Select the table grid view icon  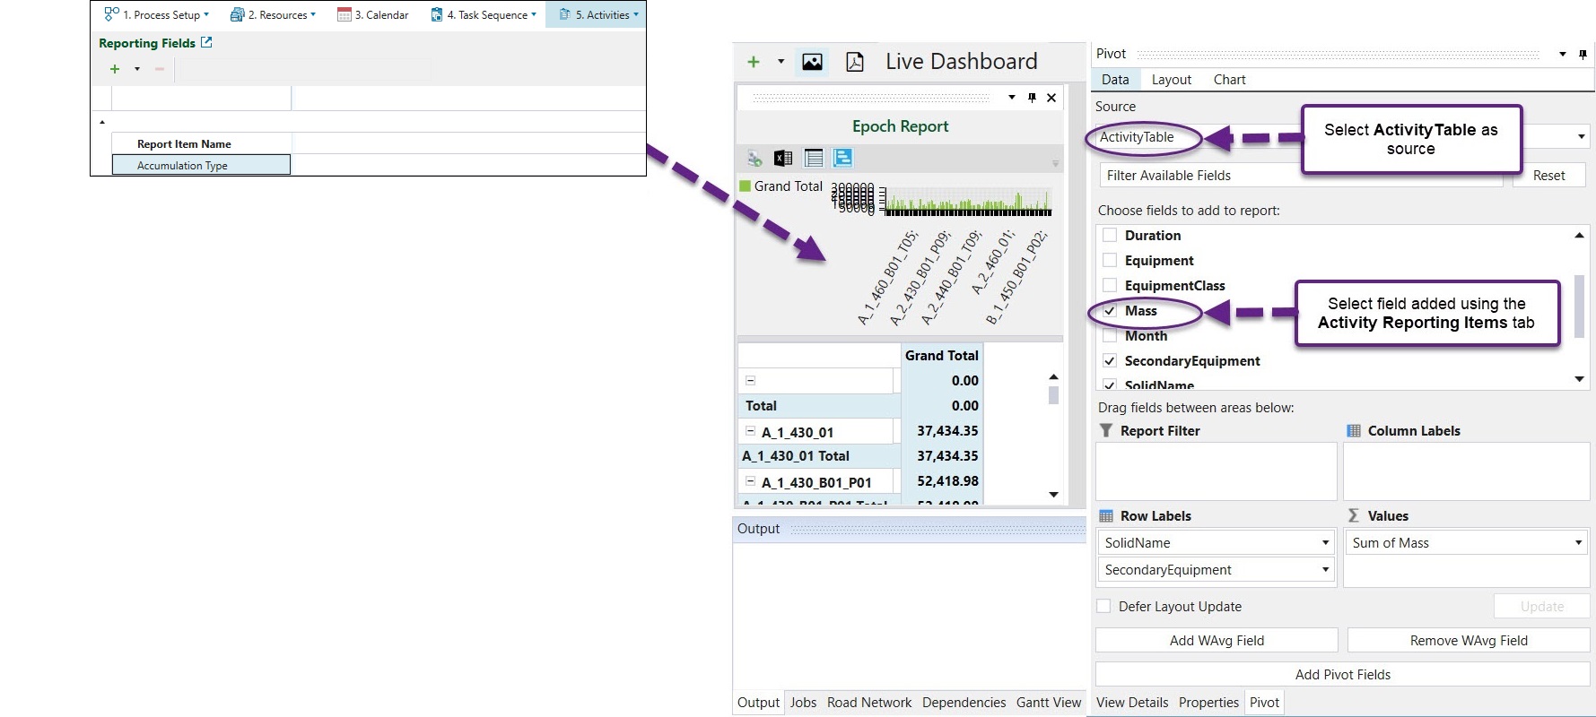point(814,159)
